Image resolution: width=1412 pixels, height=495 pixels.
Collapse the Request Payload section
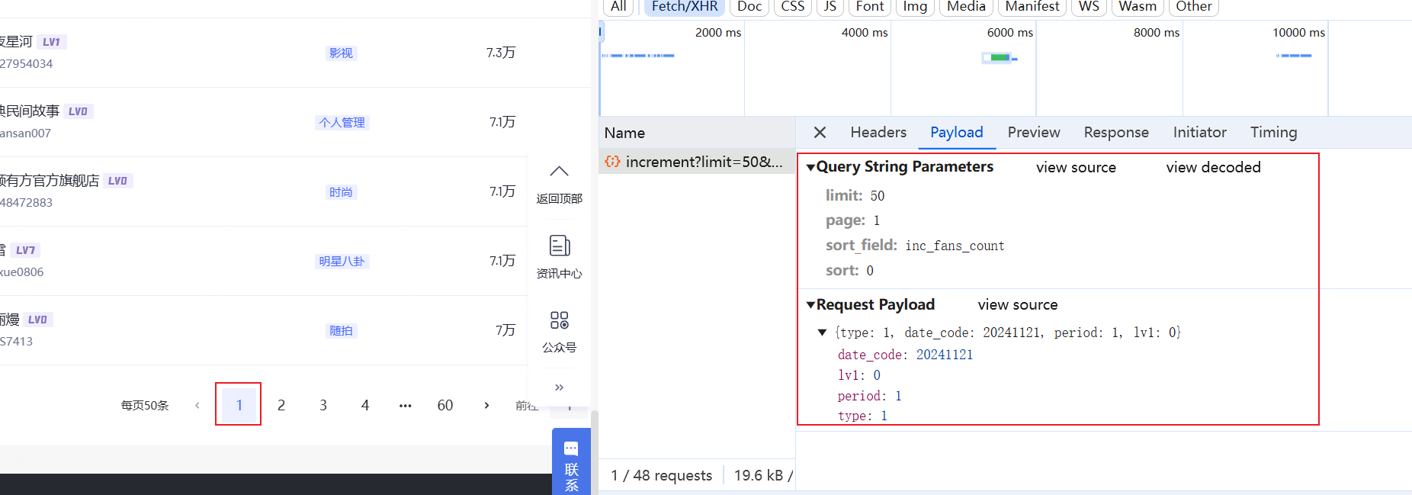click(x=810, y=304)
